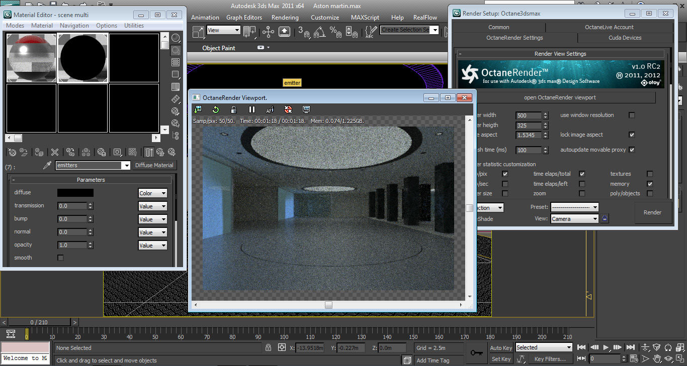Toggle the smooth checkbox in Parameters
This screenshot has width=687, height=366.
pos(60,258)
